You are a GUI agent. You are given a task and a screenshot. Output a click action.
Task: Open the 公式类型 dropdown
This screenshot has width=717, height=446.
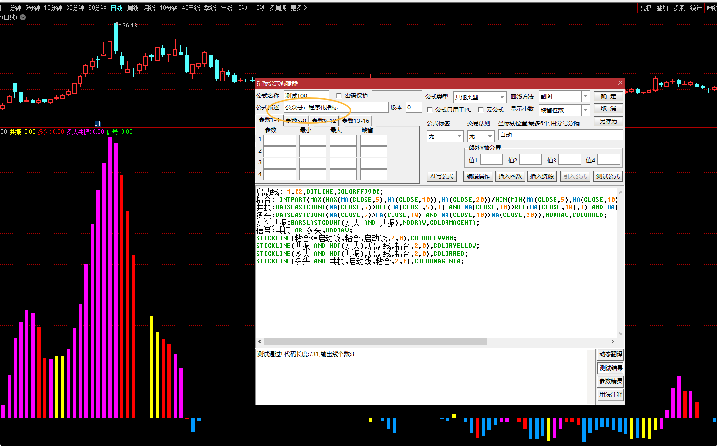502,97
